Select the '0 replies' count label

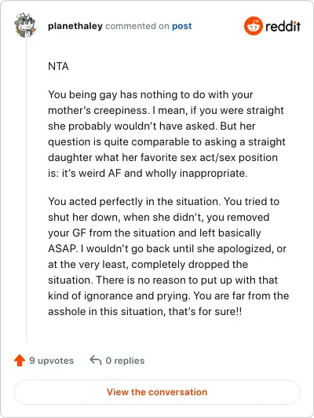[125, 361]
